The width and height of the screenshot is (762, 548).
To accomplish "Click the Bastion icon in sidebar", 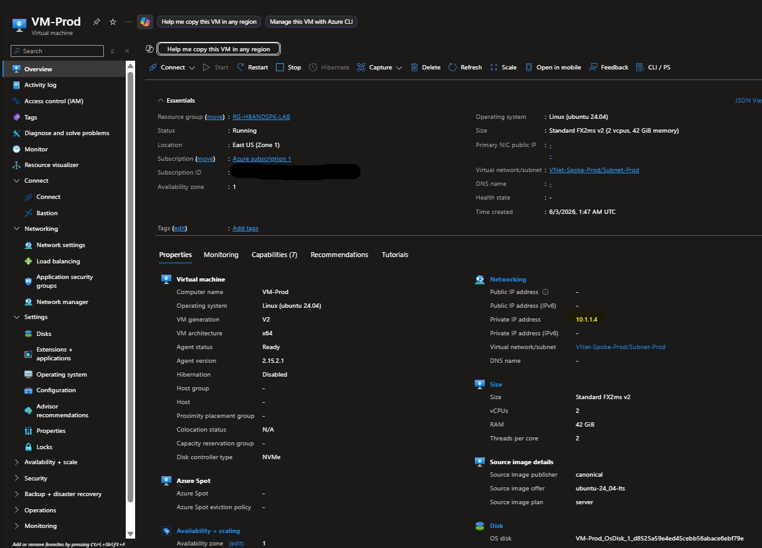I will pyautogui.click(x=29, y=213).
